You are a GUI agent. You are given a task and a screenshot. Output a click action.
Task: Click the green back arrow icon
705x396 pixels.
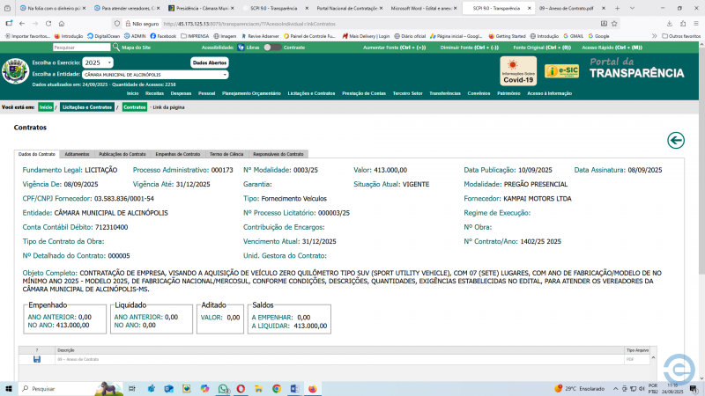[676, 140]
